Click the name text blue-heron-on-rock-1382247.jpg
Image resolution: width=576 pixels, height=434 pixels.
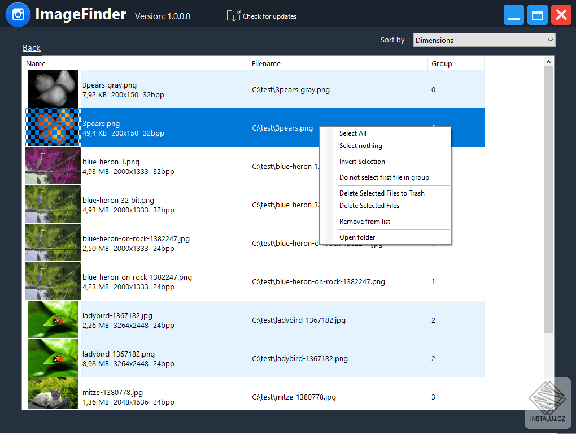point(136,239)
